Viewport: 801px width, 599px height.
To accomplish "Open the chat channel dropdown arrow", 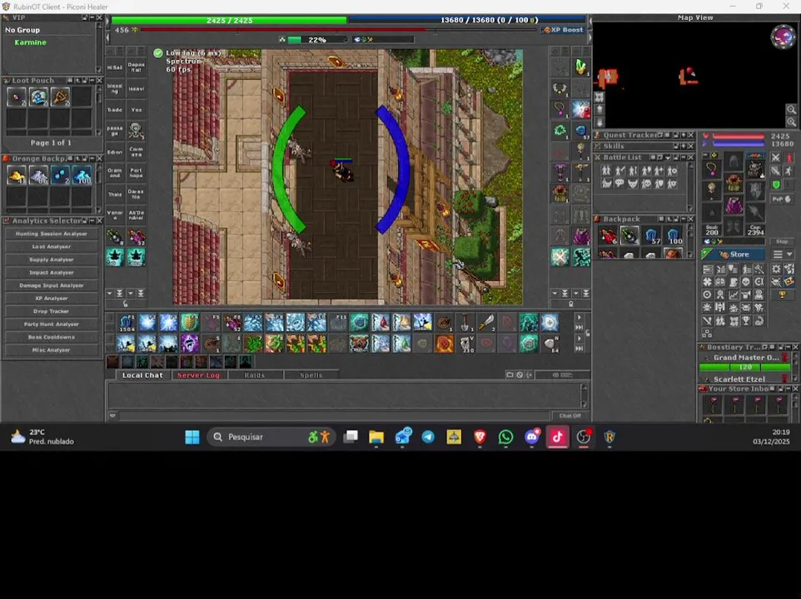I will click(x=112, y=416).
